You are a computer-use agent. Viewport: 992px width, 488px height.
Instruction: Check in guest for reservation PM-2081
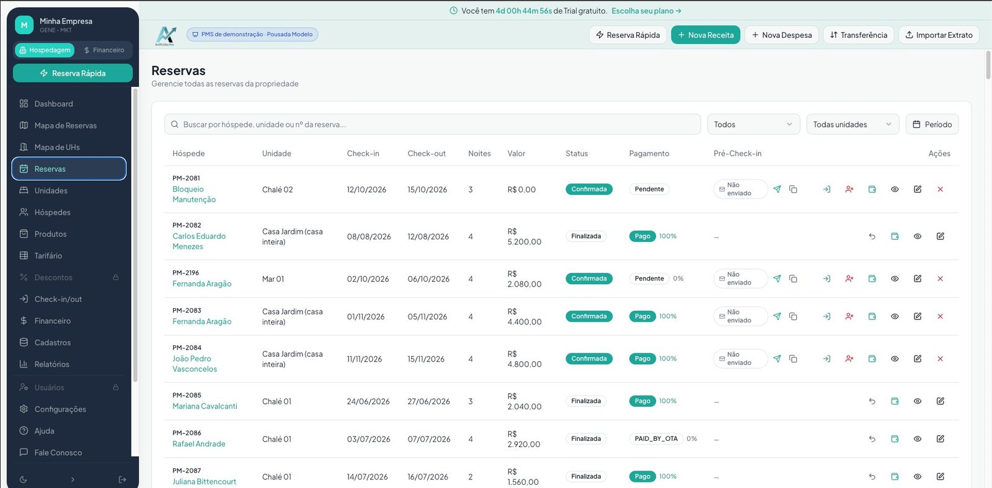(x=826, y=189)
